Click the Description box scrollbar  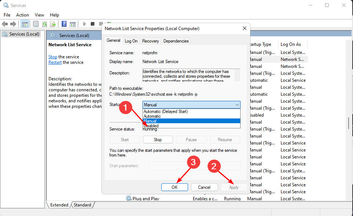(237, 75)
